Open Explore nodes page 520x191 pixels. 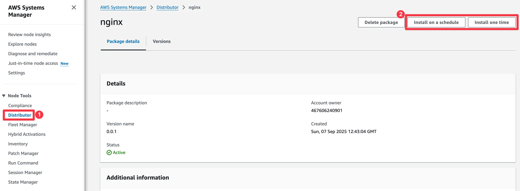point(22,44)
